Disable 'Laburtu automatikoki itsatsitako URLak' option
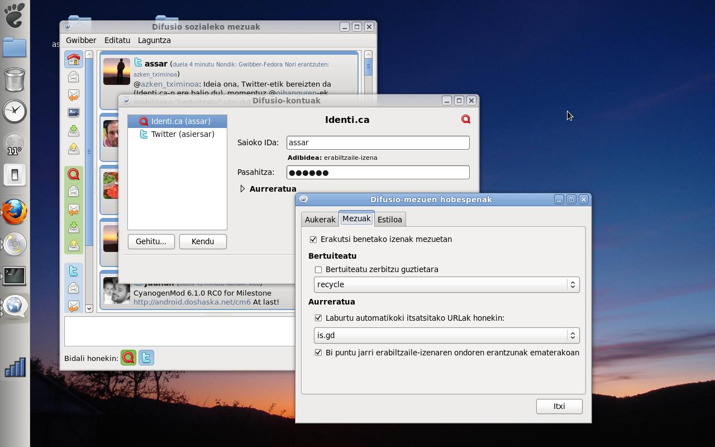 click(x=318, y=318)
